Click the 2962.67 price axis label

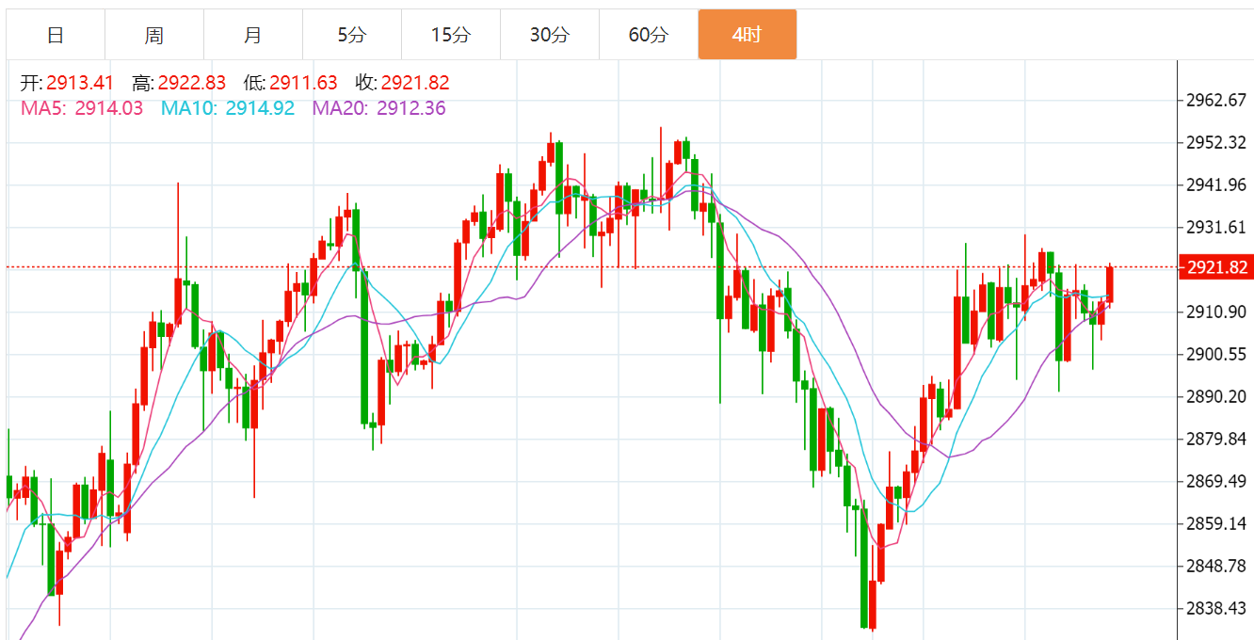point(1217,100)
